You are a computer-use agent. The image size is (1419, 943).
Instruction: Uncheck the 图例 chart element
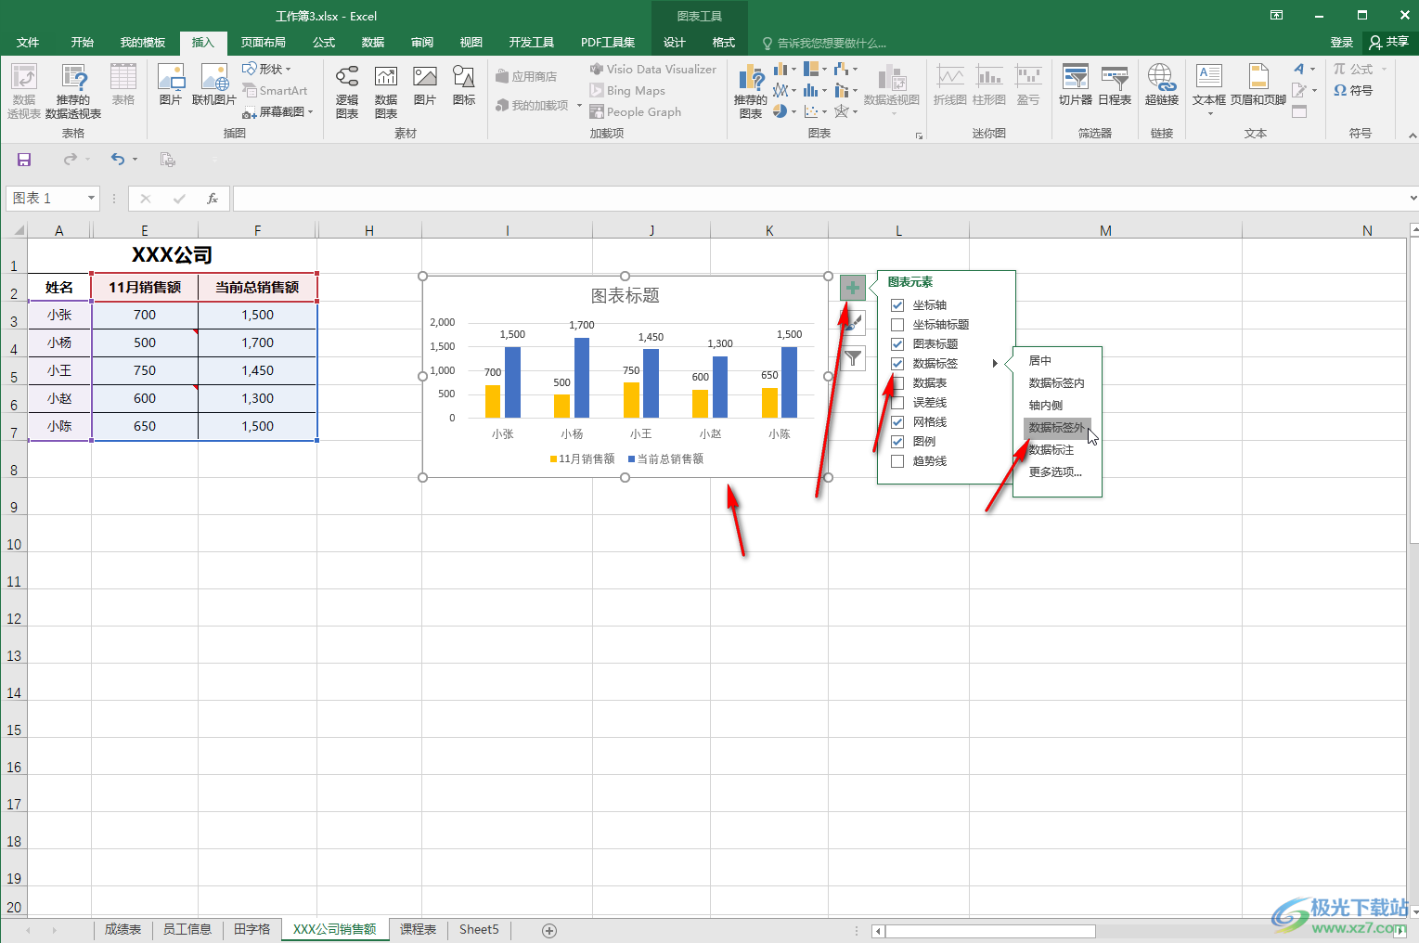[x=897, y=441]
